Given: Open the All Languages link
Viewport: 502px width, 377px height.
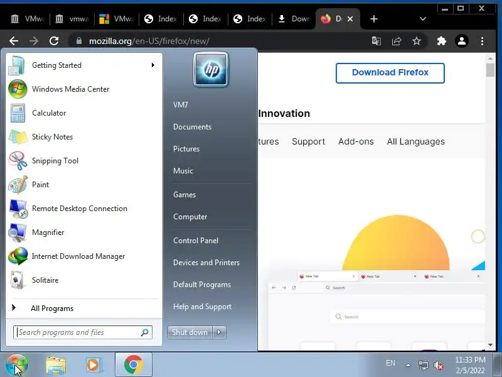Looking at the screenshot, I should (x=415, y=141).
